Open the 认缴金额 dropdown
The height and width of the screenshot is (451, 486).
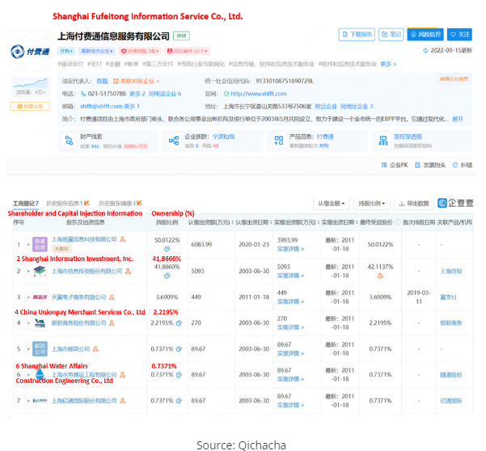coord(332,204)
